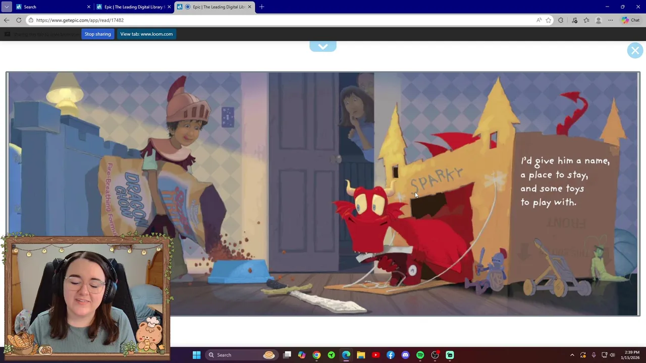This screenshot has height=363, width=646.
Task: Open a new browser tab
Action: coord(261,7)
